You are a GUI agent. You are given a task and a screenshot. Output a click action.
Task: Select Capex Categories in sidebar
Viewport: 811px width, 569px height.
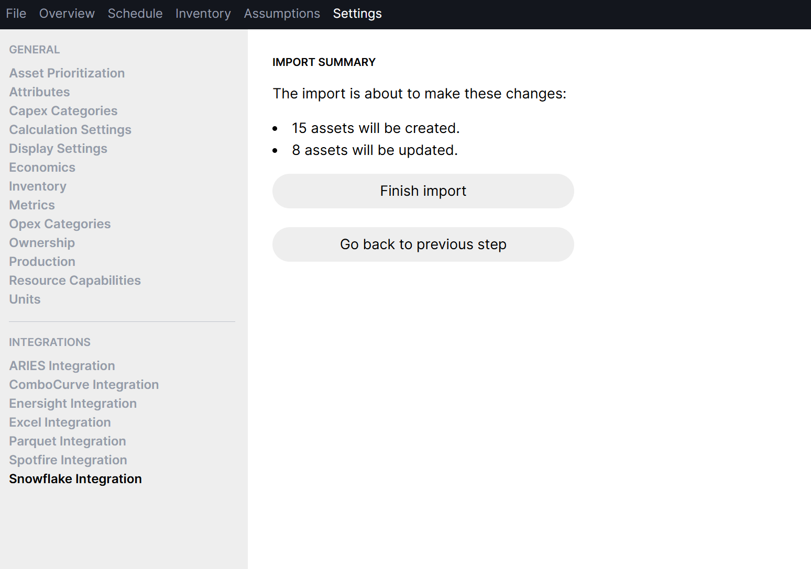pyautogui.click(x=63, y=111)
